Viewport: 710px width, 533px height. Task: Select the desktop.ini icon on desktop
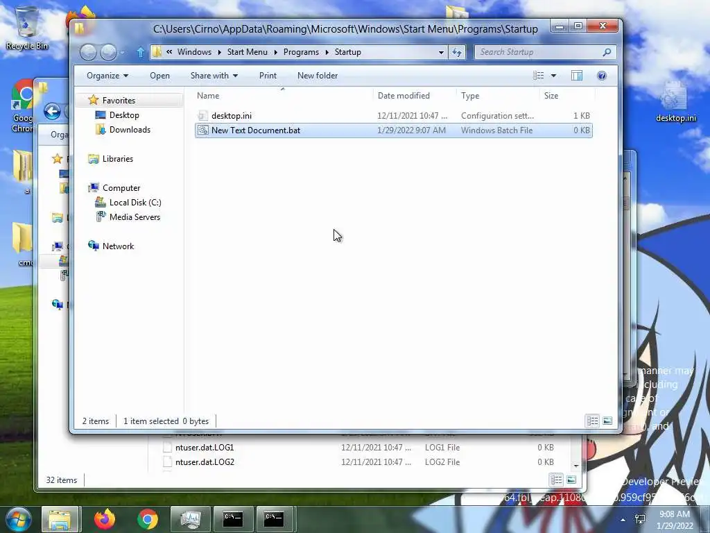(x=675, y=103)
